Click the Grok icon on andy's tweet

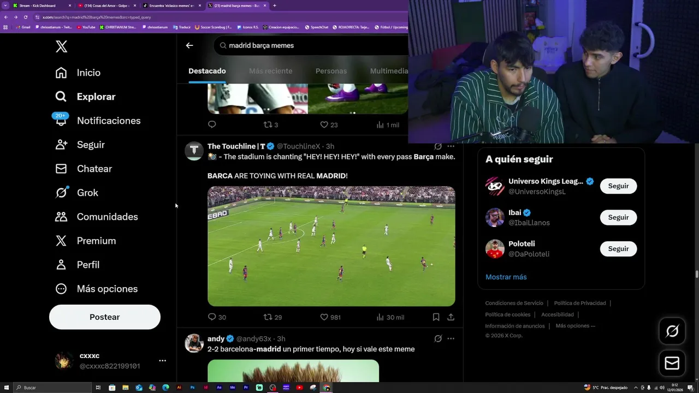point(437,338)
